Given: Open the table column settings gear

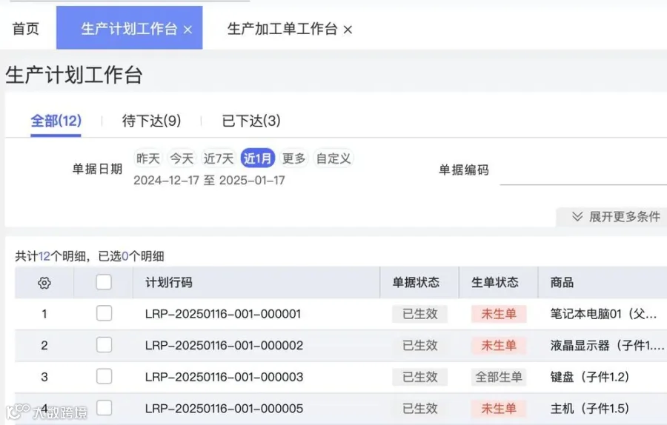Looking at the screenshot, I should point(44,283).
